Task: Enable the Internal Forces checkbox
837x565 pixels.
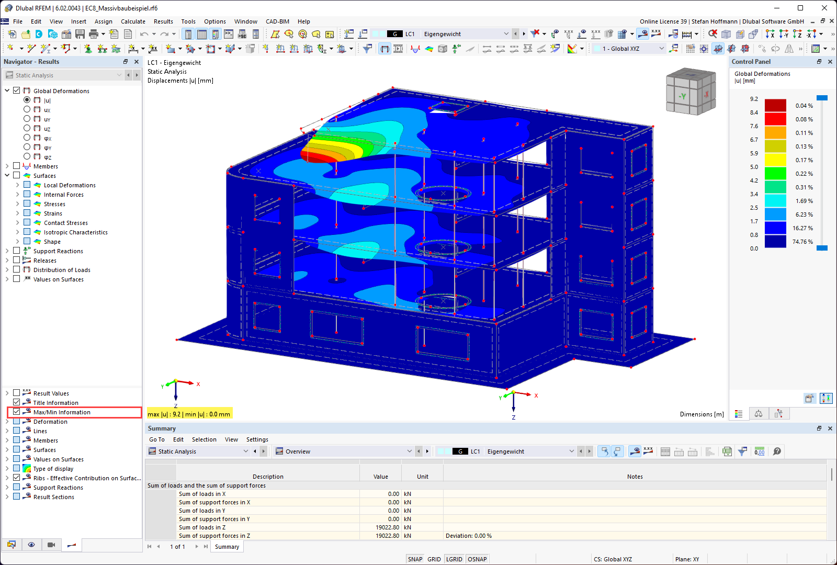Action: 27,194
